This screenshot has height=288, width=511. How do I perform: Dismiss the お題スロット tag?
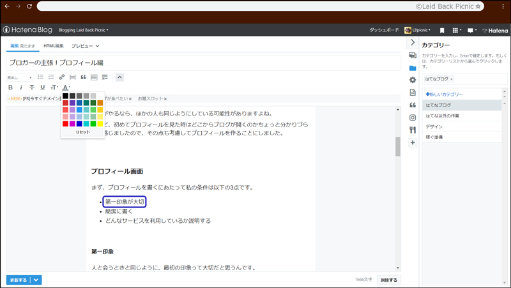click(165, 99)
